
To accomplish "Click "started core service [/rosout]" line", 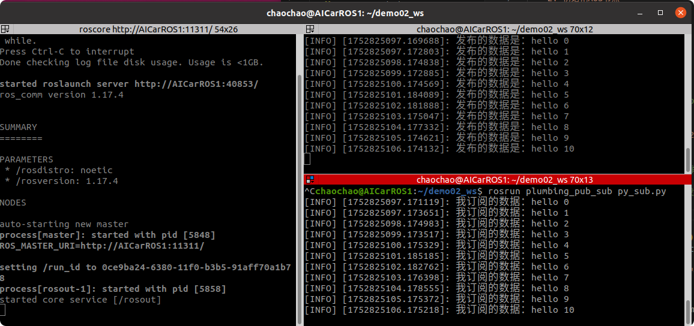I will tap(80, 300).
